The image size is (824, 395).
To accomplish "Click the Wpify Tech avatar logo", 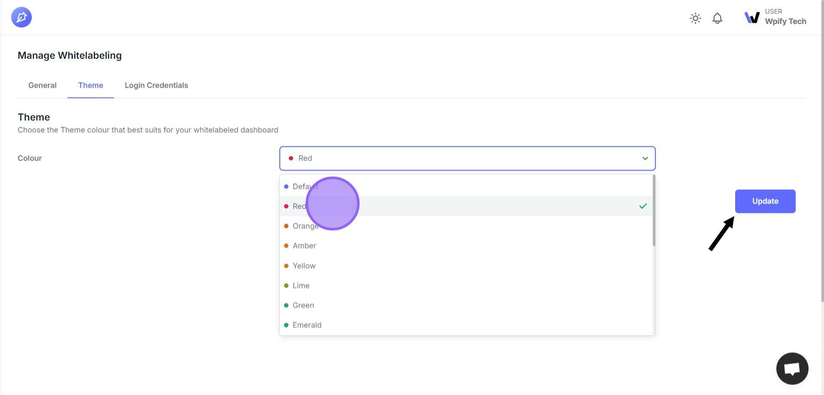I will point(752,17).
